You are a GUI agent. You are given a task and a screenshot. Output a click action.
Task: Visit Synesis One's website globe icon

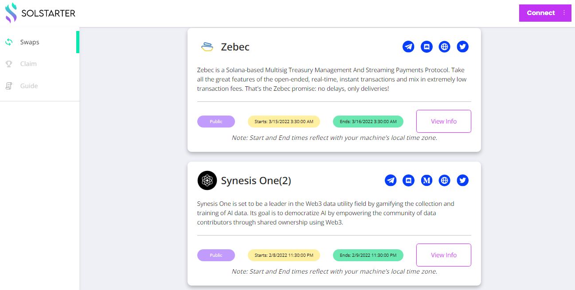point(445,180)
